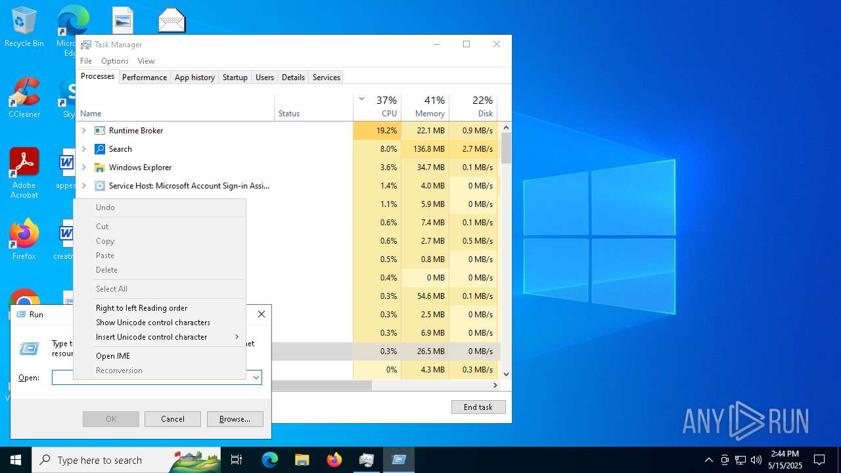Switch to the App history tab

point(194,78)
